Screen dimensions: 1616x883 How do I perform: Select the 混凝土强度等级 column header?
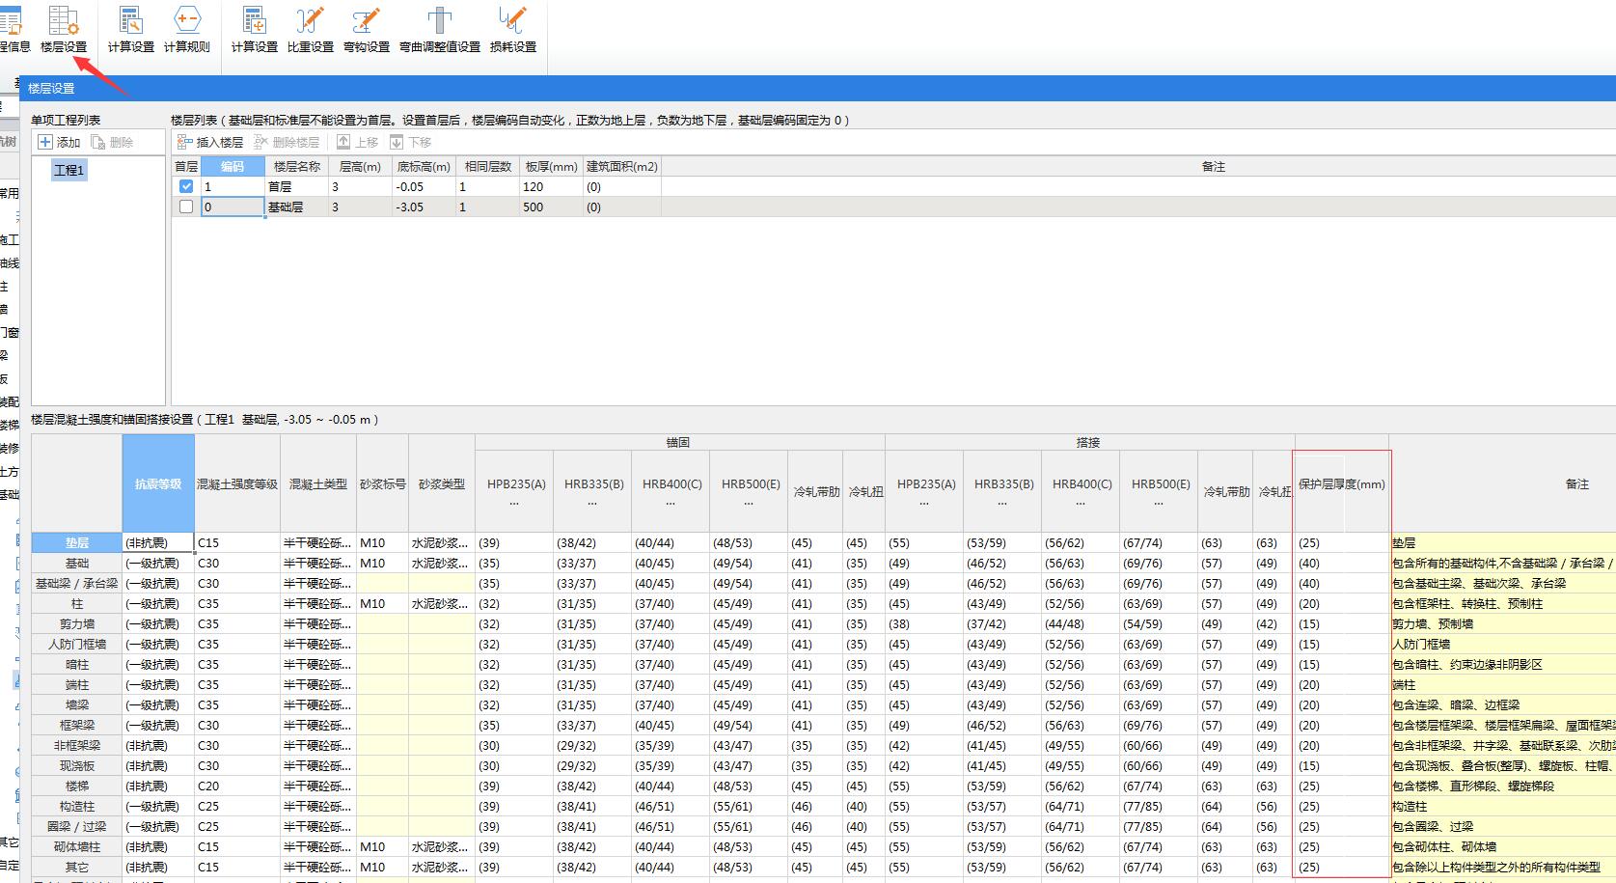click(x=237, y=483)
